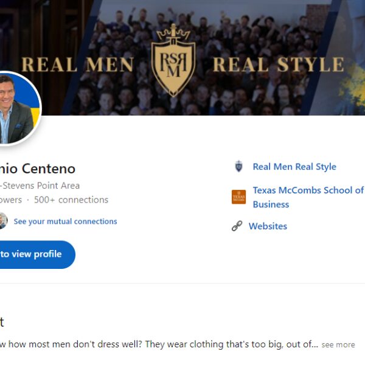Click the About summary paragraph text
The width and height of the screenshot is (365, 365).
(158, 344)
